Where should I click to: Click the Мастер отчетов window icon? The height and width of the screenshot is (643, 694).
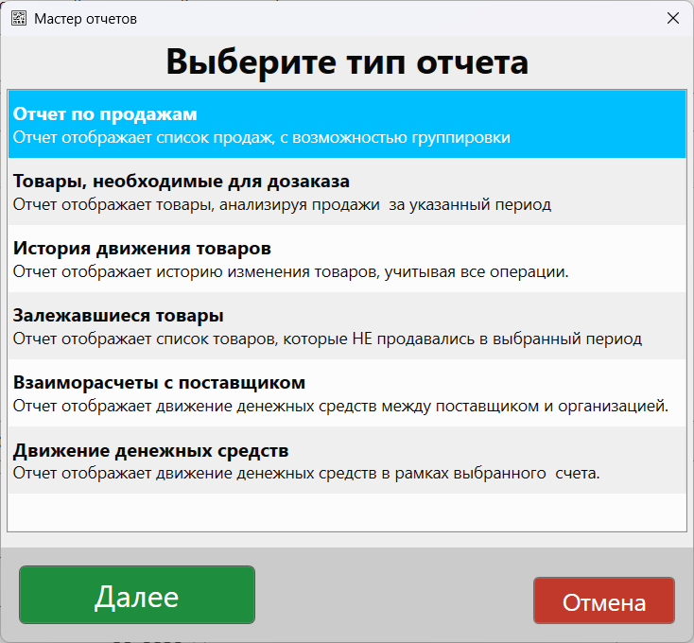click(x=19, y=18)
